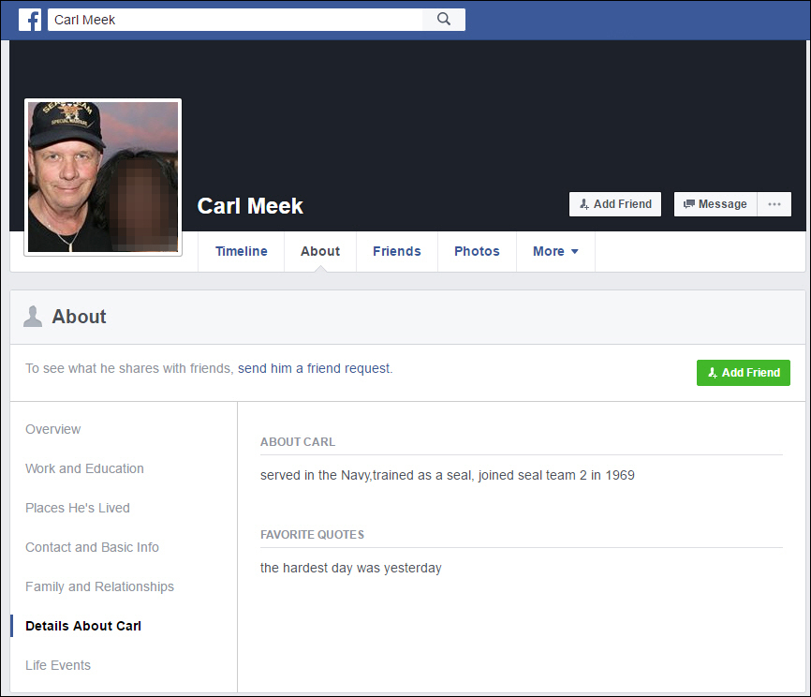Click the green Add Friend button
The width and height of the screenshot is (811, 697).
tap(743, 373)
